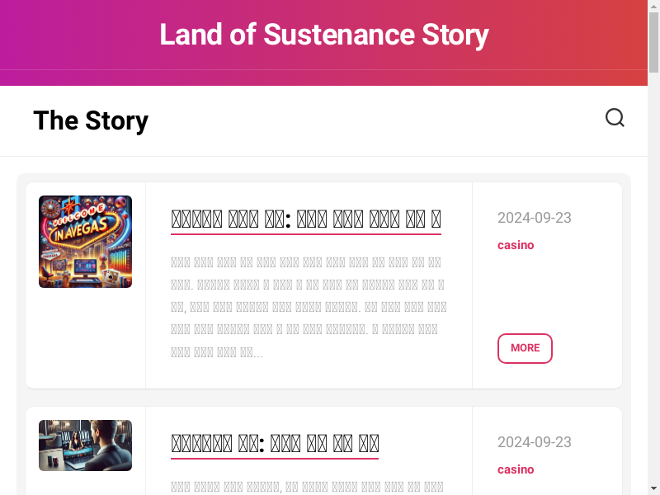Click the Land of Sustenance Story title
The width and height of the screenshot is (660, 495).
pos(323,35)
